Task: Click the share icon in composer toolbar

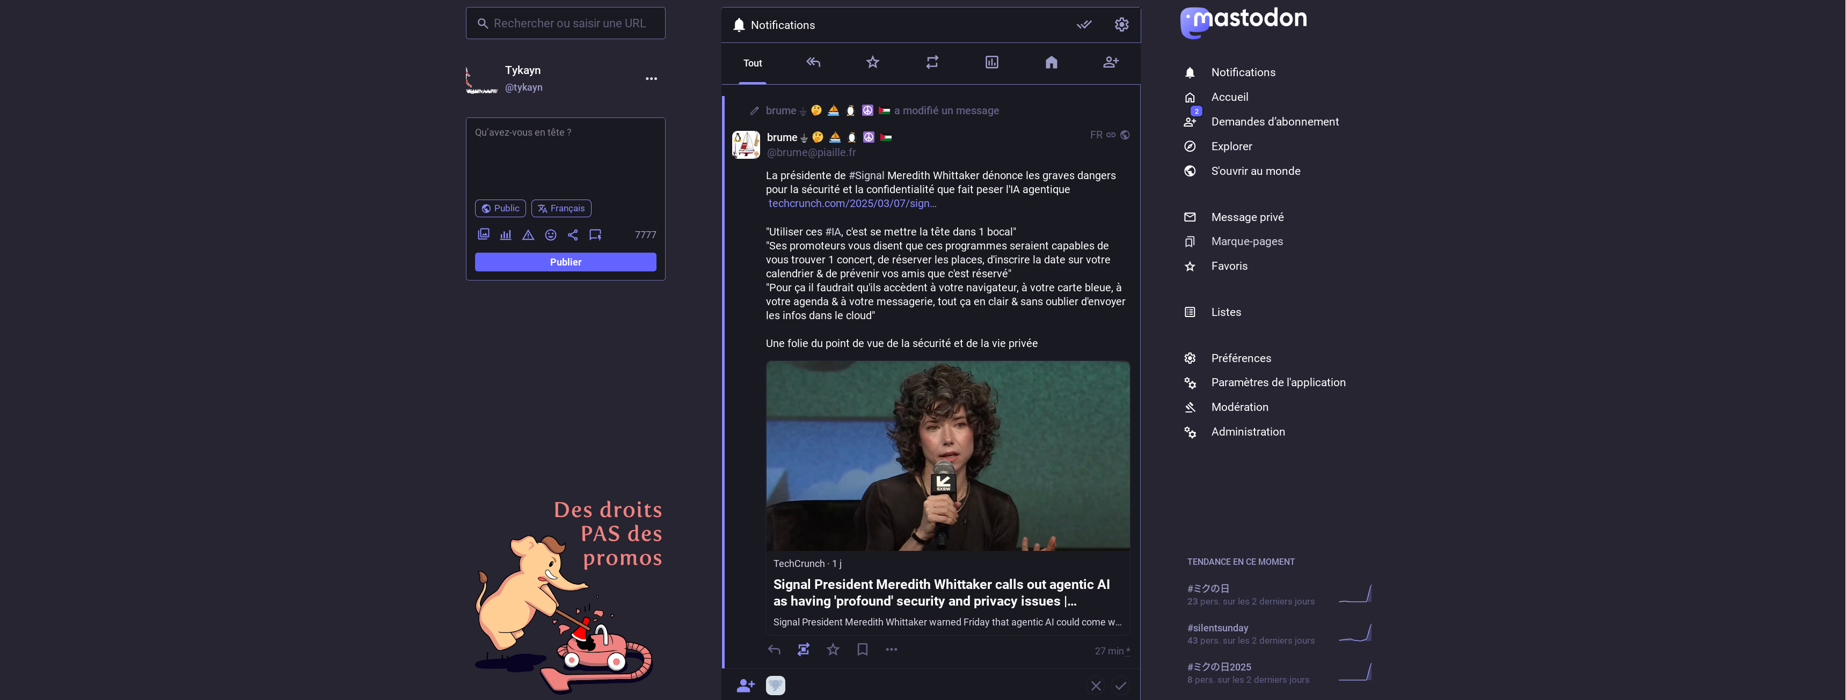Action: (573, 235)
